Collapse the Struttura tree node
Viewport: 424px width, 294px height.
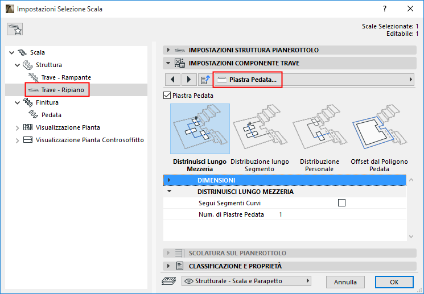pyautogui.click(x=17, y=65)
